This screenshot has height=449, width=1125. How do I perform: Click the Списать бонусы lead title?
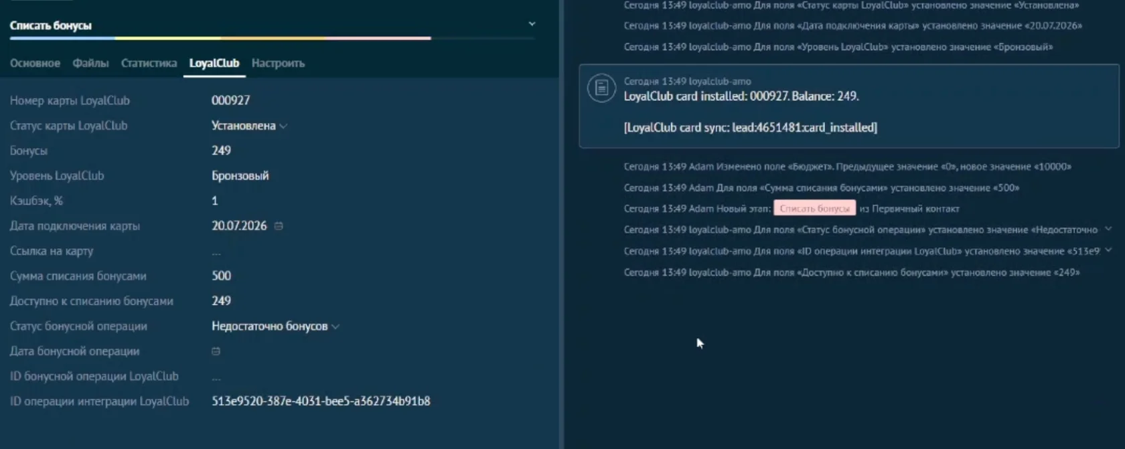point(50,25)
